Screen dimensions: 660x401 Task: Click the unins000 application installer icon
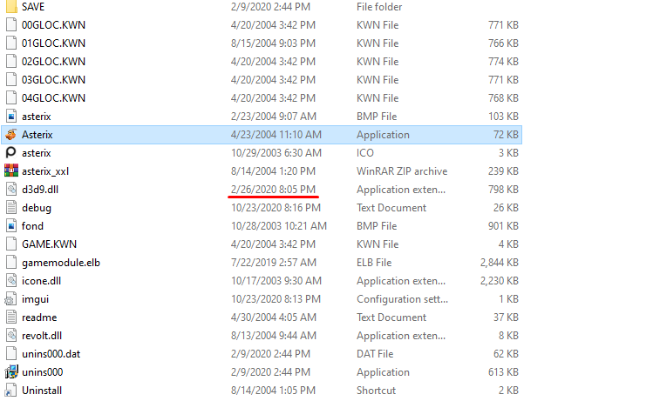[x=11, y=372]
